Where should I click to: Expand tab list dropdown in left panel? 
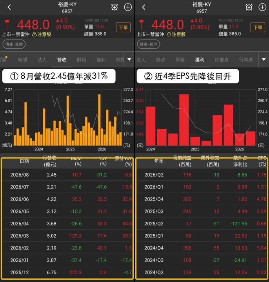[129, 60]
